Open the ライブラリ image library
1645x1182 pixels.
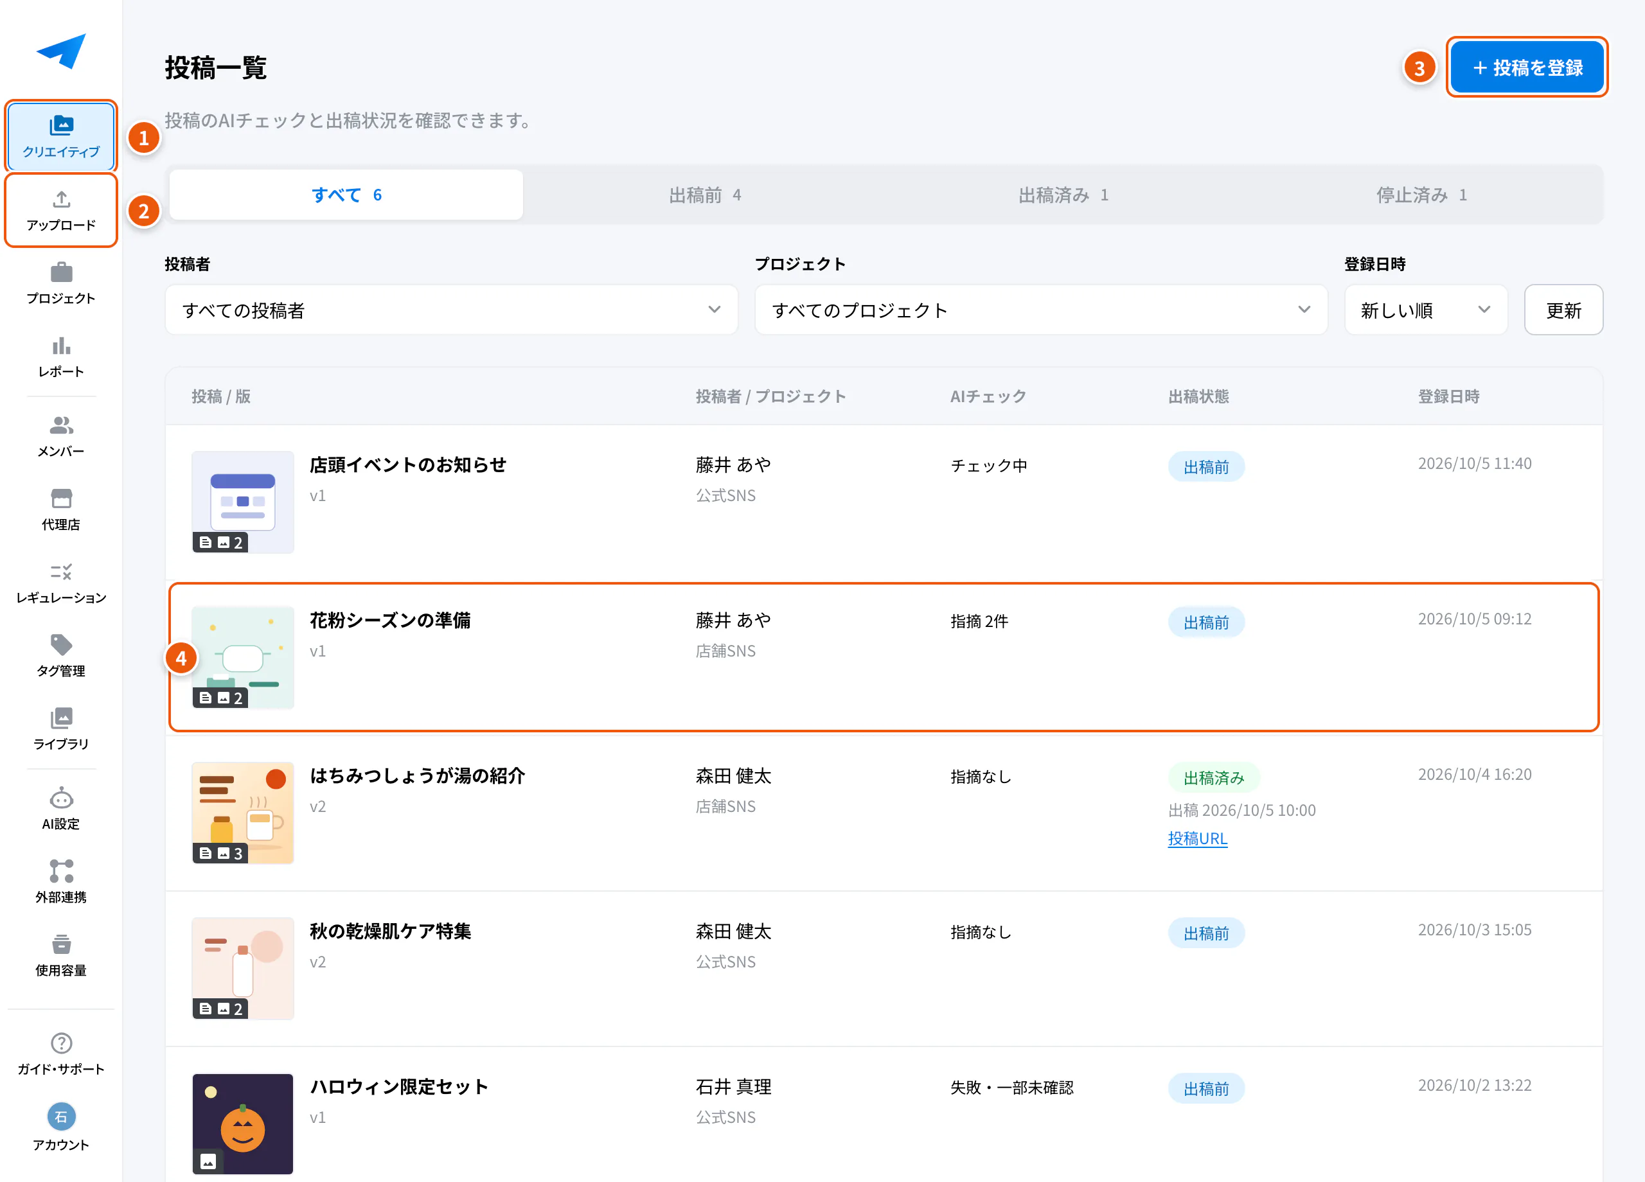[x=61, y=730]
